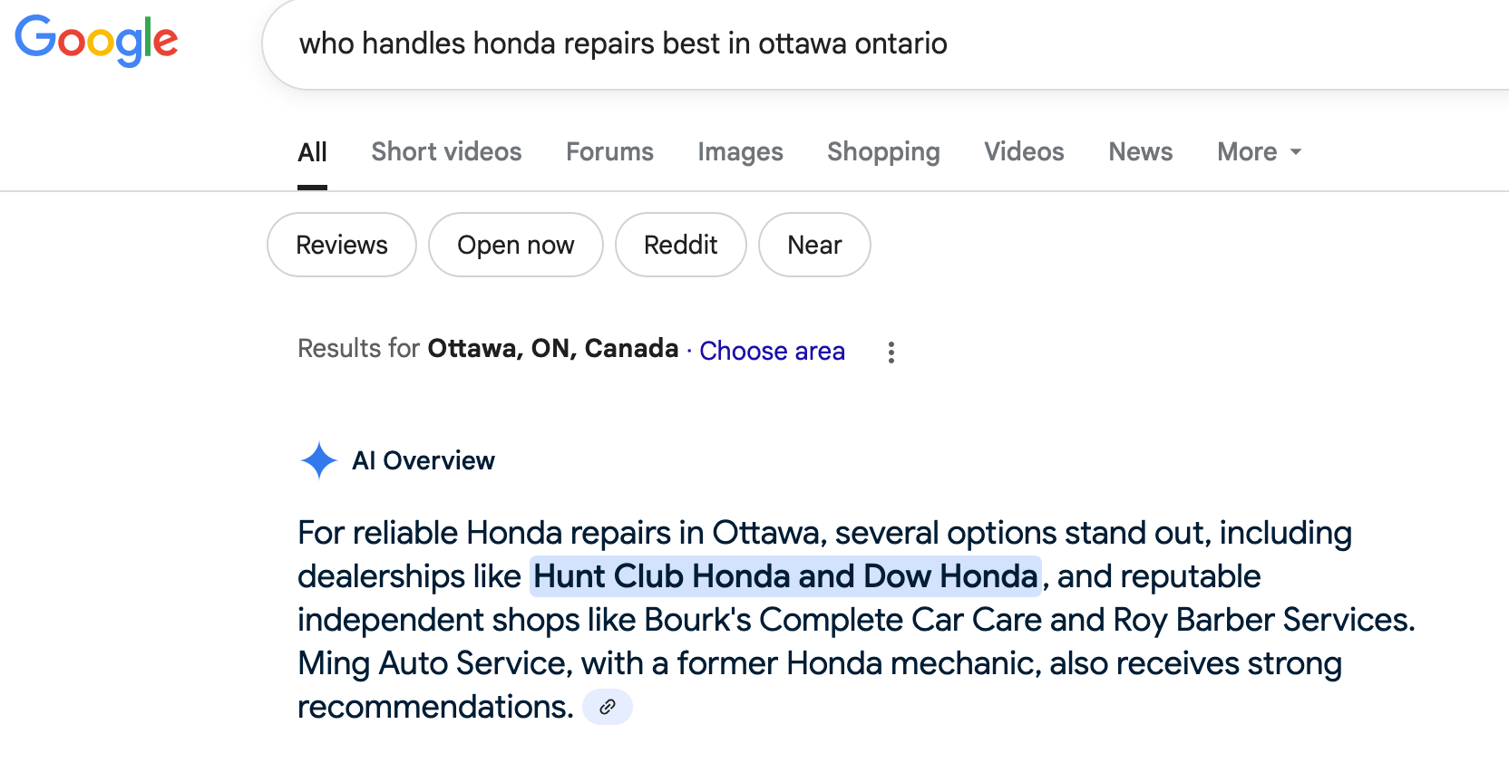Open the Forums tab
Viewport: 1509px width, 763px height.
tap(609, 151)
